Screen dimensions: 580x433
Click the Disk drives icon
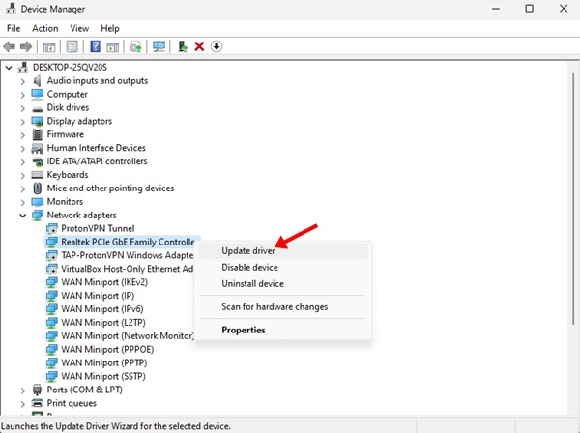tap(38, 108)
